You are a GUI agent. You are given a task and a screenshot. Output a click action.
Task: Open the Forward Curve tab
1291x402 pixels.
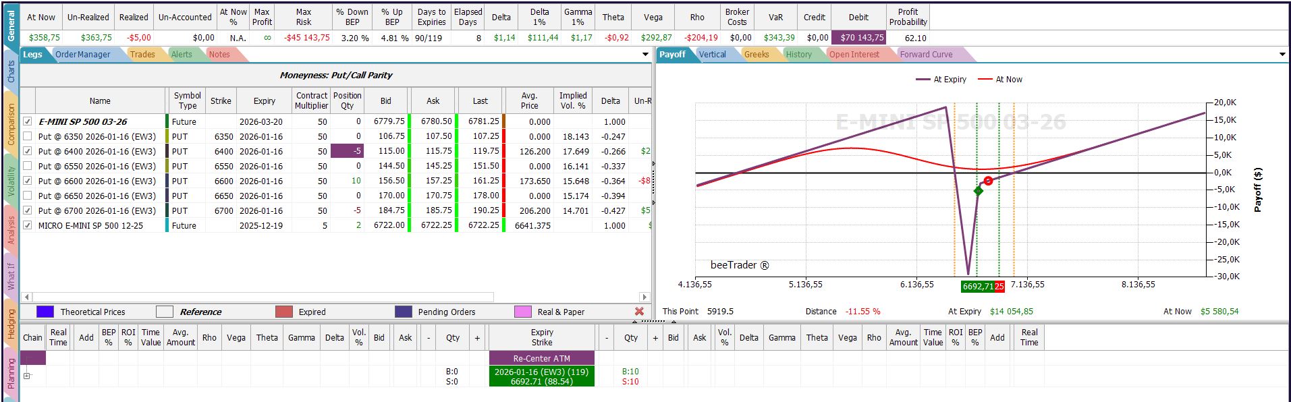pyautogui.click(x=927, y=55)
